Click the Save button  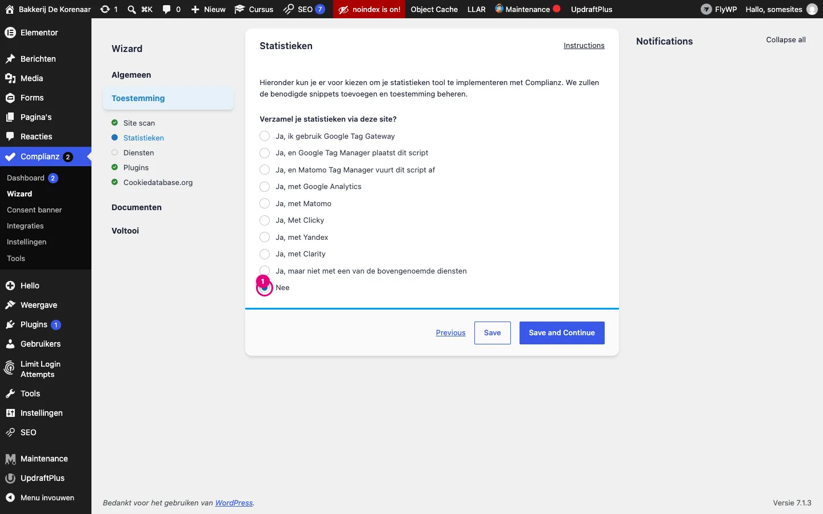tap(493, 333)
